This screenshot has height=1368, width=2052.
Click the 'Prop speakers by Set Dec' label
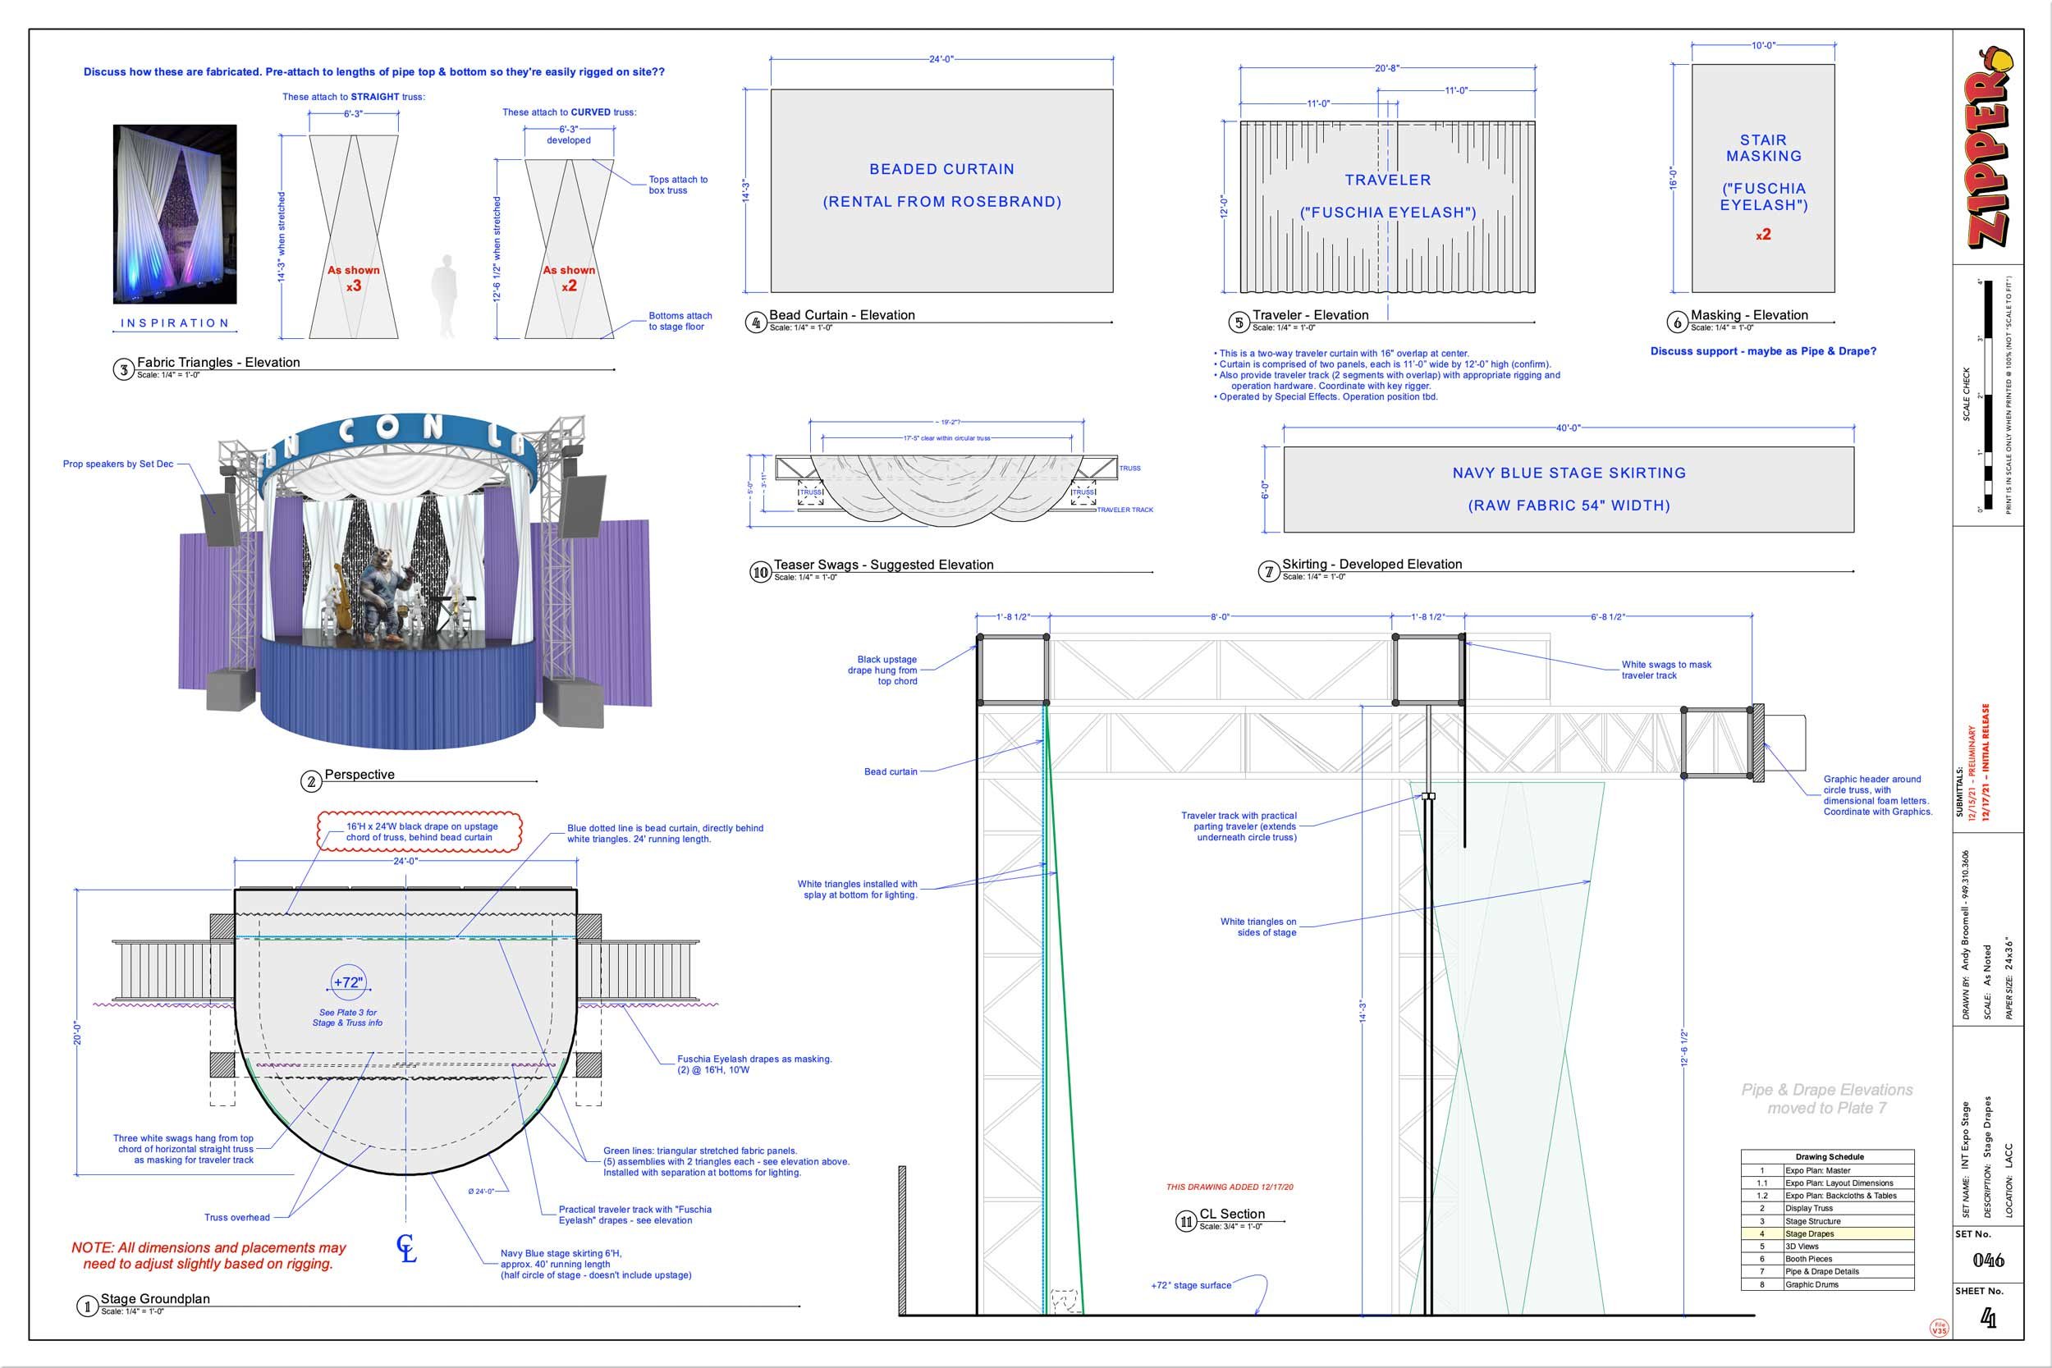click(x=117, y=464)
